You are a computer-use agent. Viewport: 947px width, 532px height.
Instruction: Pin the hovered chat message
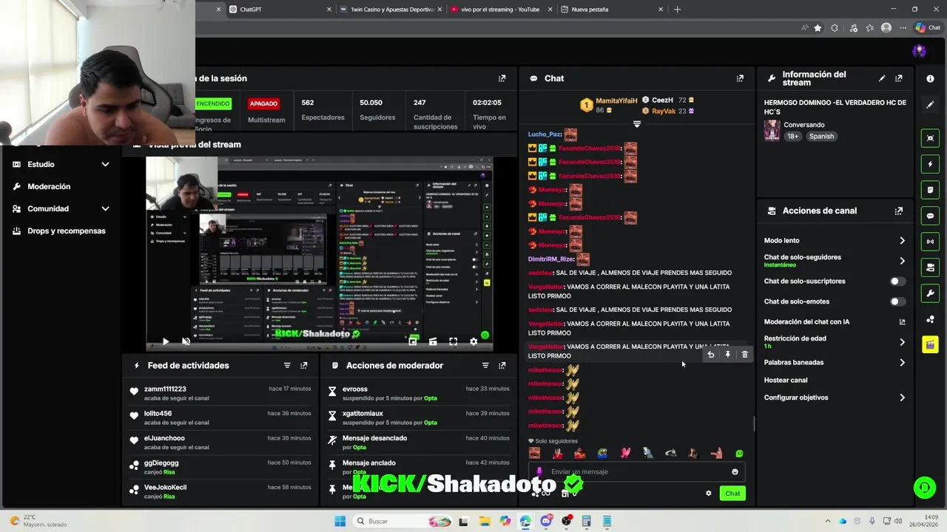pyautogui.click(x=727, y=355)
